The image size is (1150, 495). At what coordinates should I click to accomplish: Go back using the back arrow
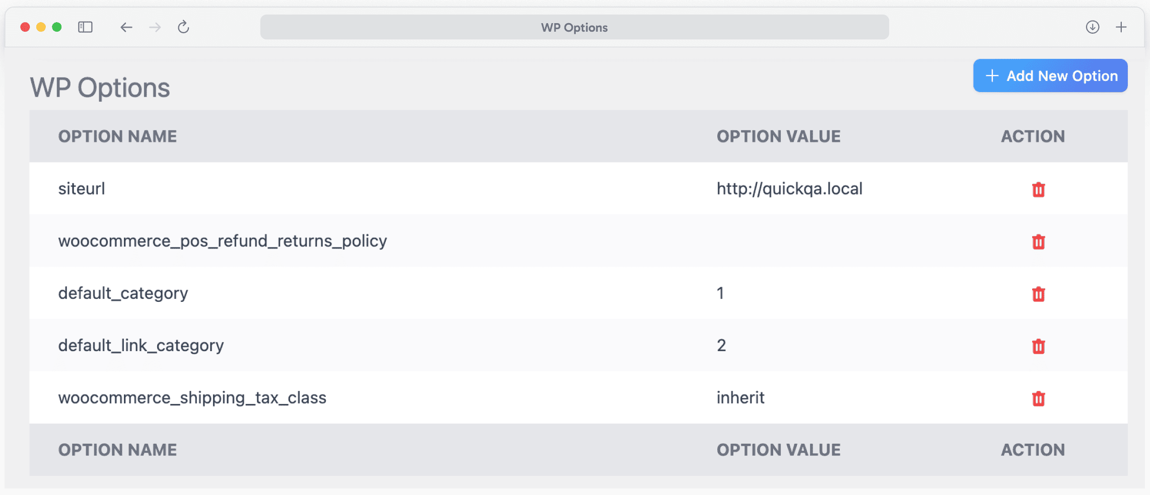click(x=126, y=27)
